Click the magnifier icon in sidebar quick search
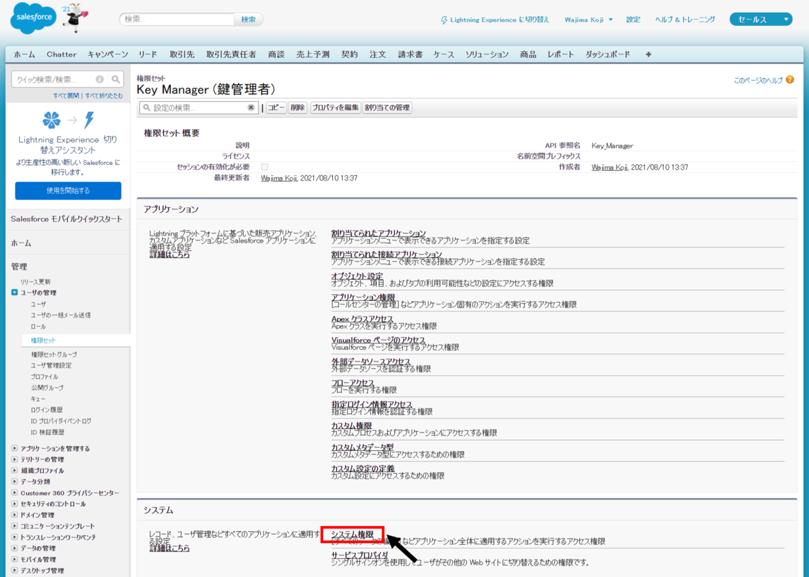809x577 pixels. click(116, 79)
